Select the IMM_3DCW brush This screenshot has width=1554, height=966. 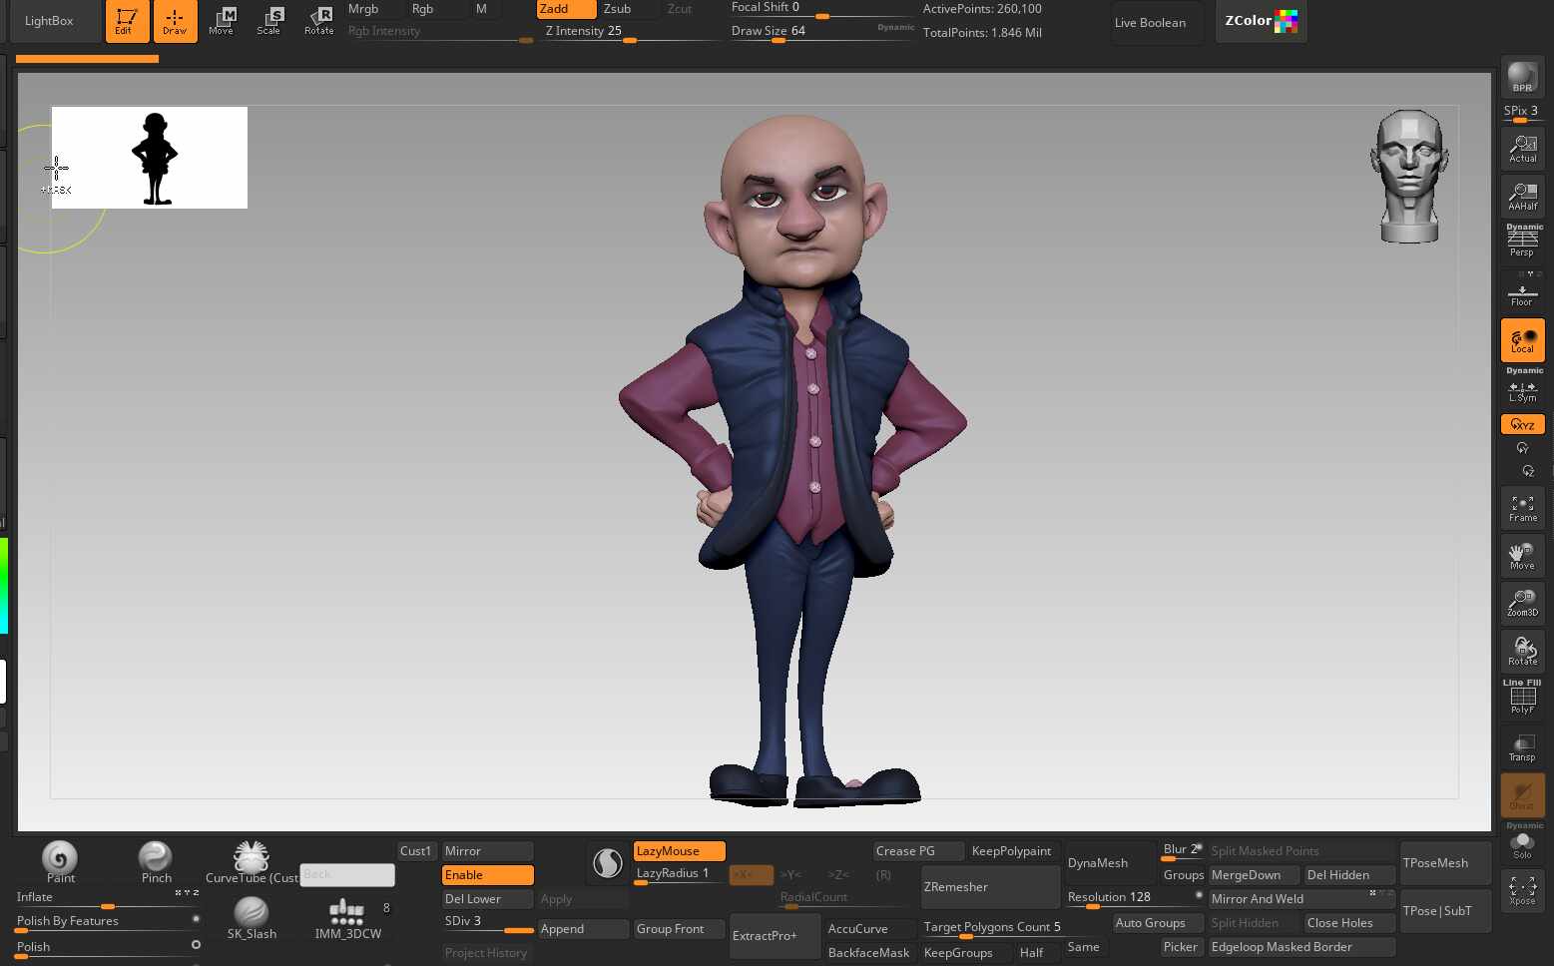point(347,917)
